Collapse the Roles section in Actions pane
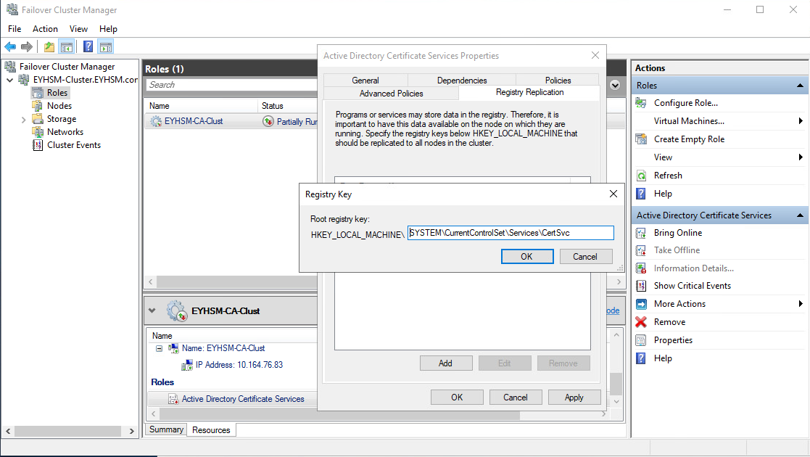This screenshot has height=457, width=810. pyautogui.click(x=800, y=86)
